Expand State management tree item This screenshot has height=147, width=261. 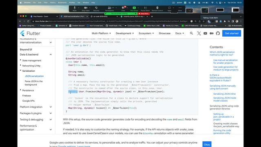click(21, 60)
